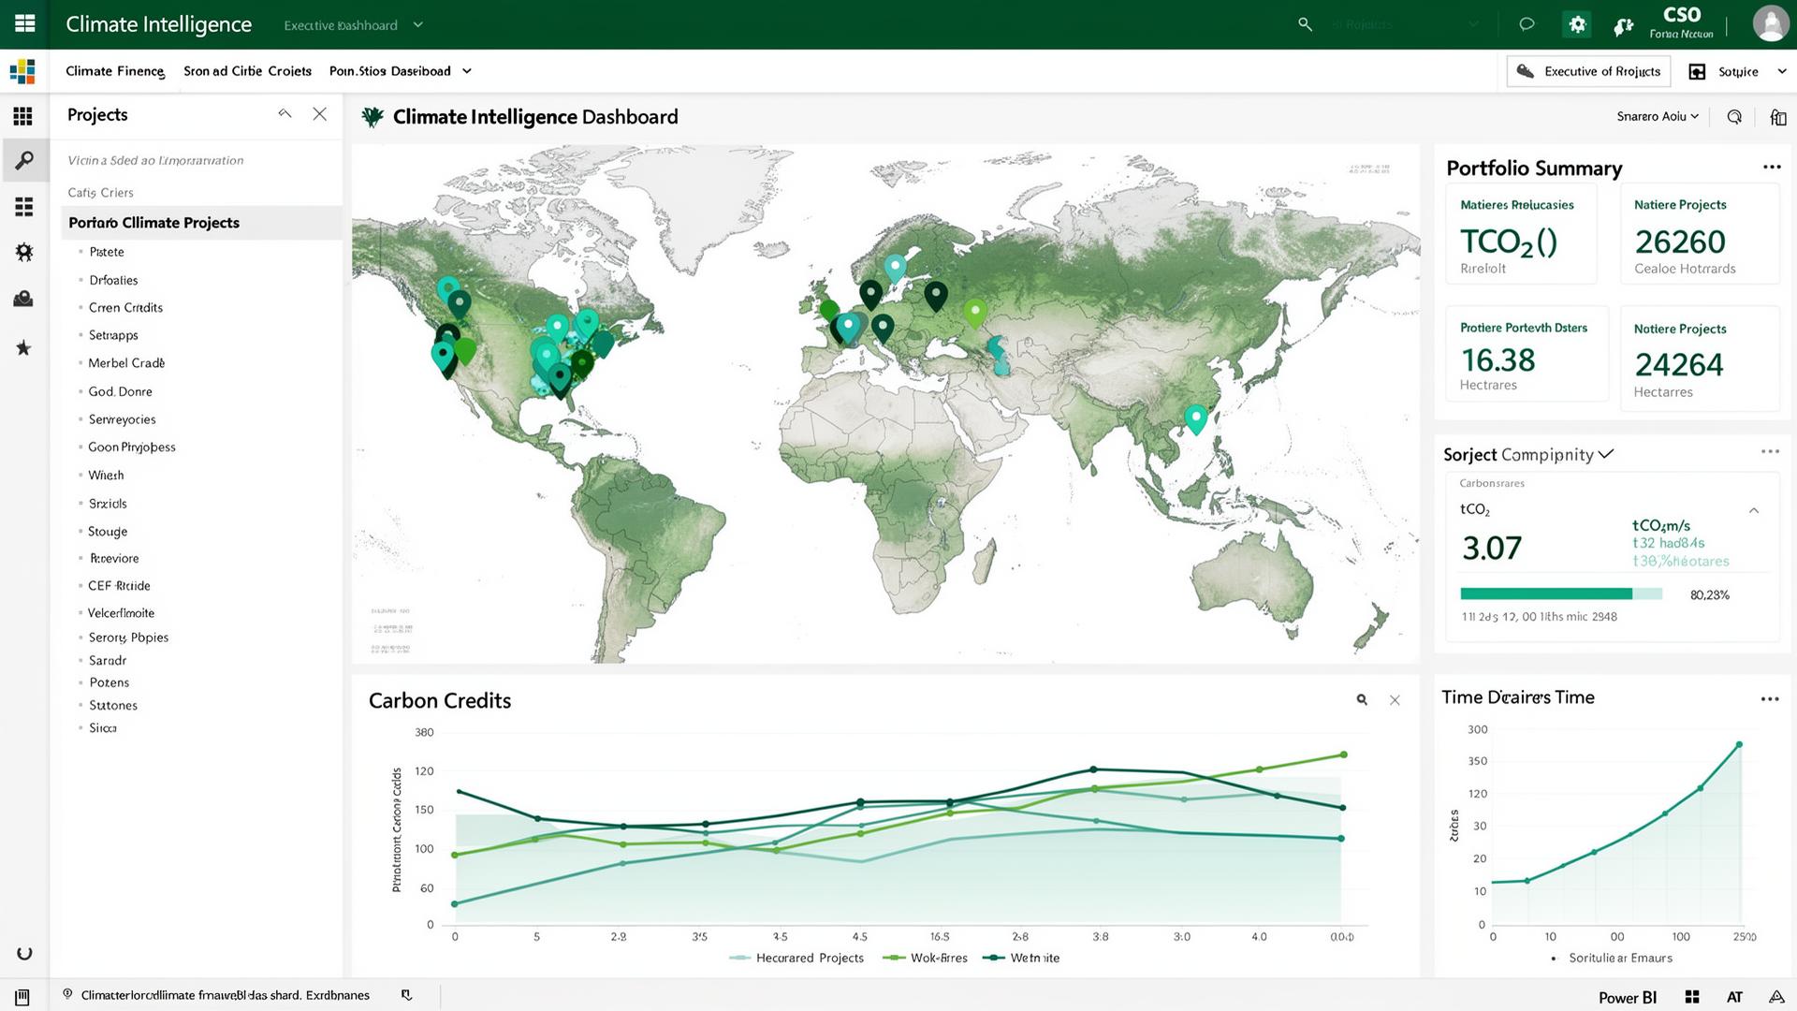
Task: Open the Sotpice dropdown at top right
Action: point(1782,71)
